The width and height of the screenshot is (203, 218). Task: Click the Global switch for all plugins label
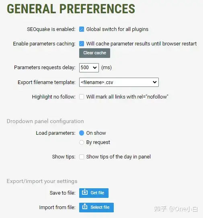(117, 29)
